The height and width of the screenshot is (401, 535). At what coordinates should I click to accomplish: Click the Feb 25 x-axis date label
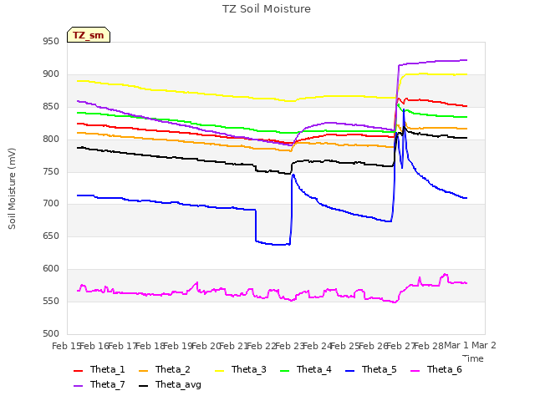[x=344, y=346]
